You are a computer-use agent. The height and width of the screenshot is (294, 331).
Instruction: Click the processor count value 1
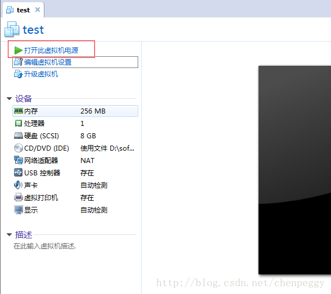(x=82, y=123)
